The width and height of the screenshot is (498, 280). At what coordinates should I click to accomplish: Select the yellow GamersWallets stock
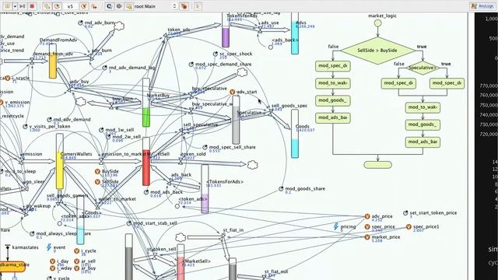point(59,161)
